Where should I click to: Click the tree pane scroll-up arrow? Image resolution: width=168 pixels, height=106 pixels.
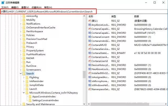(x=84, y=16)
